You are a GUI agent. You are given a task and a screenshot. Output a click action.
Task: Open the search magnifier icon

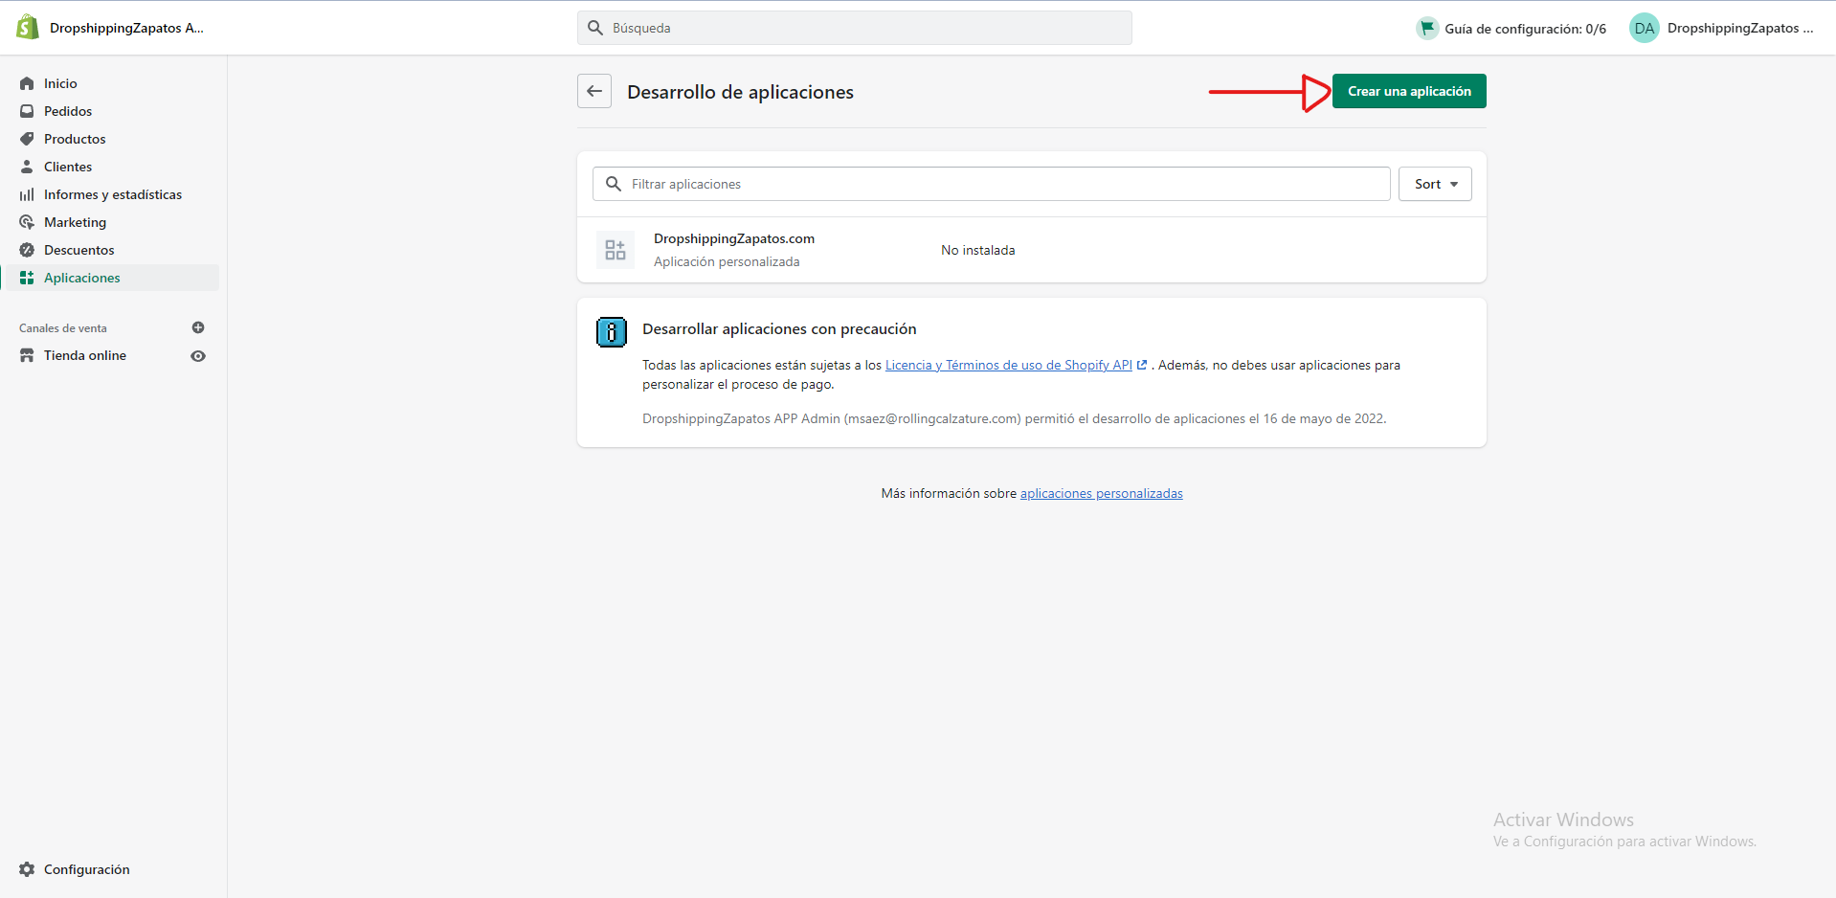click(594, 28)
